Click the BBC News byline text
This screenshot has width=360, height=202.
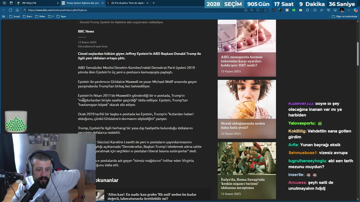pyautogui.click(x=86, y=31)
